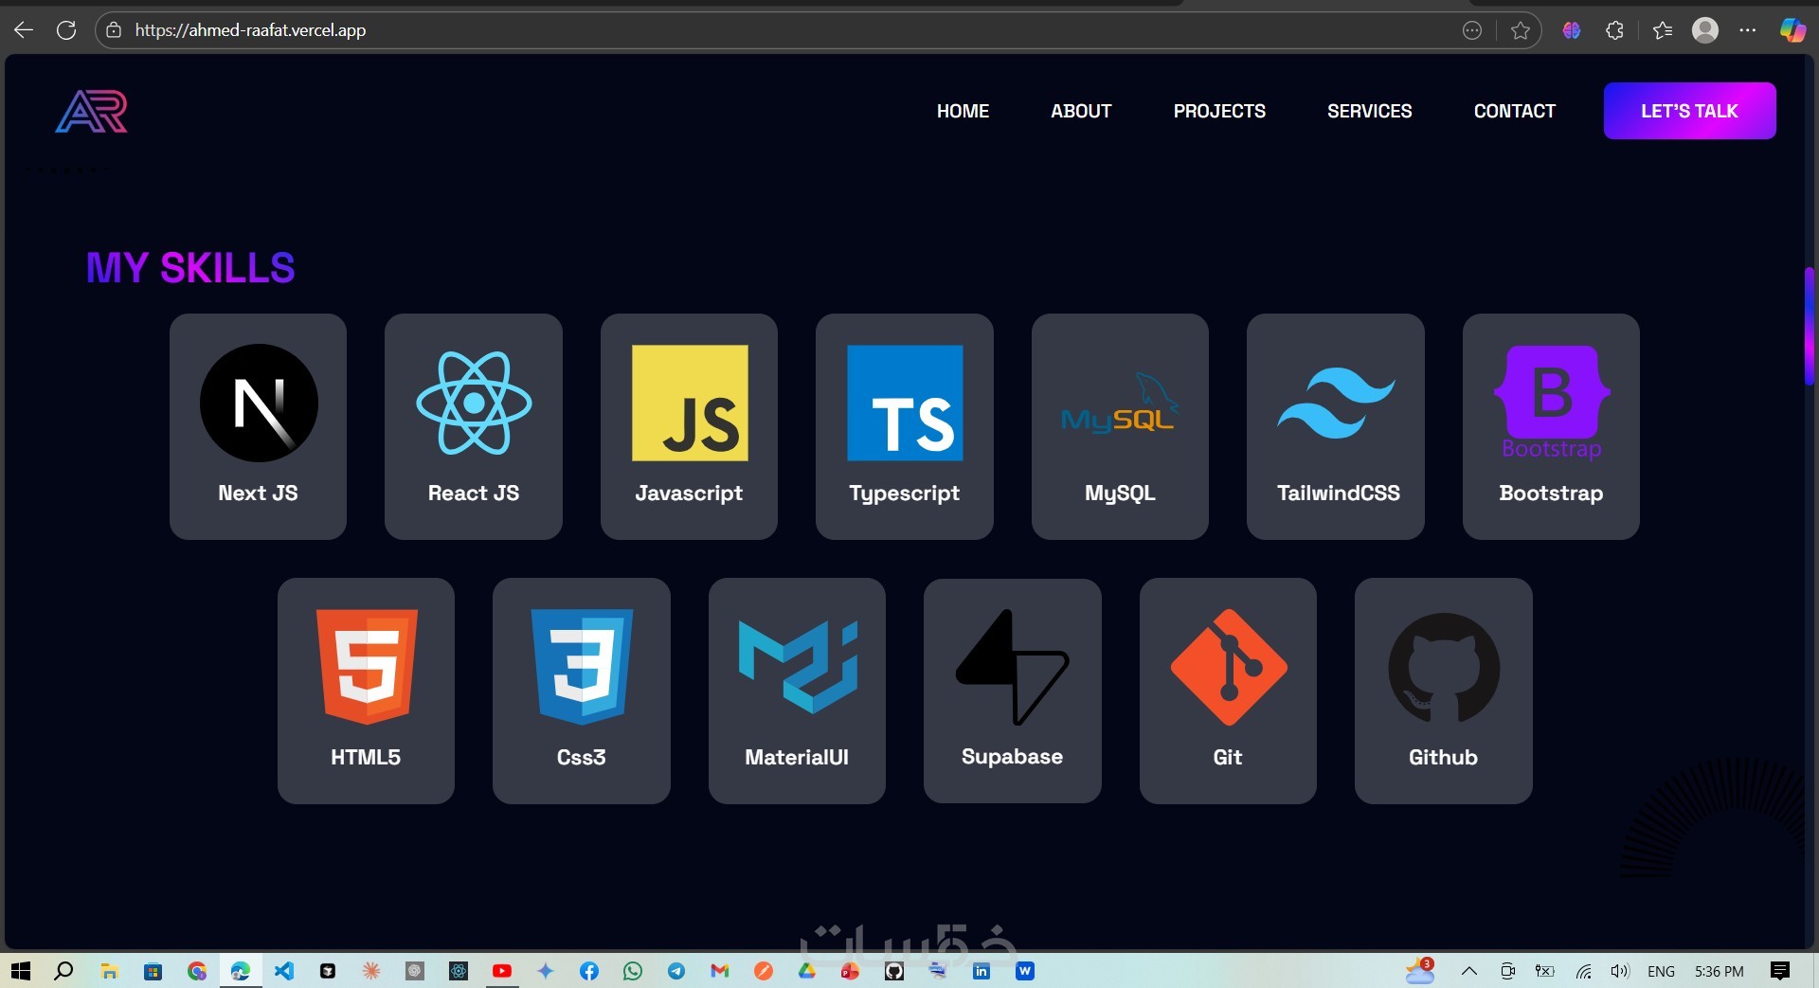Open the Windows Start menu
This screenshot has height=988, width=1819.
[x=21, y=971]
